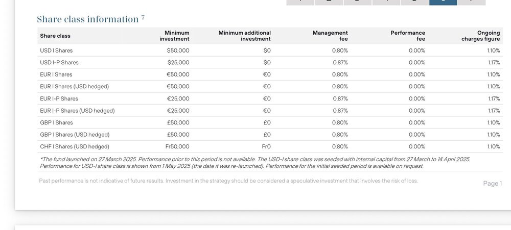Select the Management fee column header
Viewport: 511px width, 230px height.
click(330, 36)
